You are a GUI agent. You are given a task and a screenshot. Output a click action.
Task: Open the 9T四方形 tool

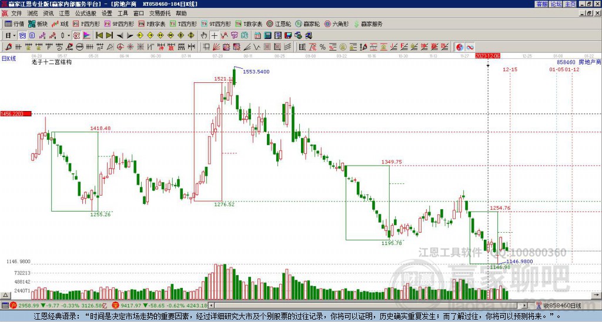(x=216, y=24)
